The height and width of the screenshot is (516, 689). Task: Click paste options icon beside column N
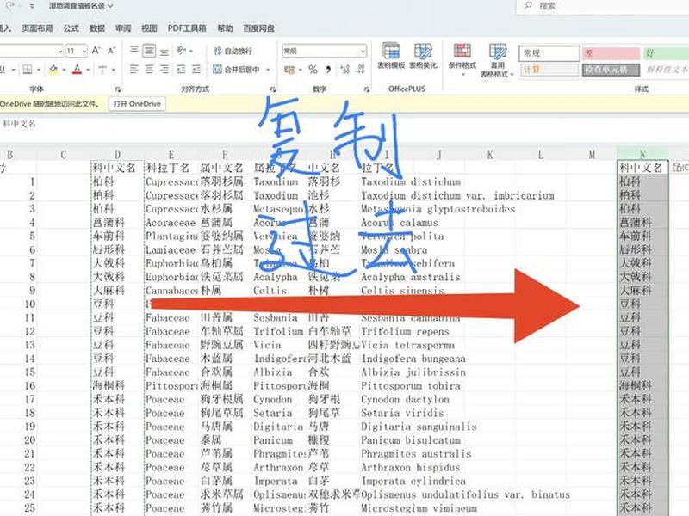pos(680,167)
